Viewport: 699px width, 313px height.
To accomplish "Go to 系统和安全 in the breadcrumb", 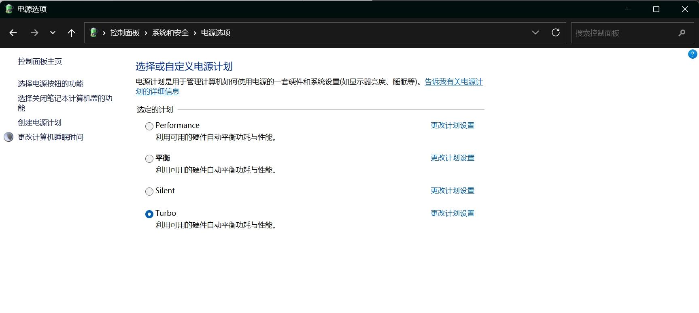I will [x=170, y=33].
